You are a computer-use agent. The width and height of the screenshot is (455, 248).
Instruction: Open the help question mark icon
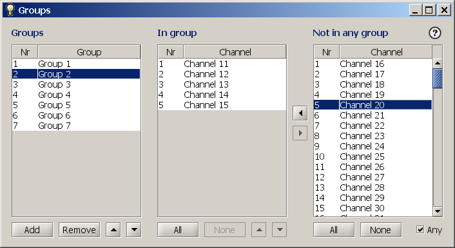click(x=434, y=33)
